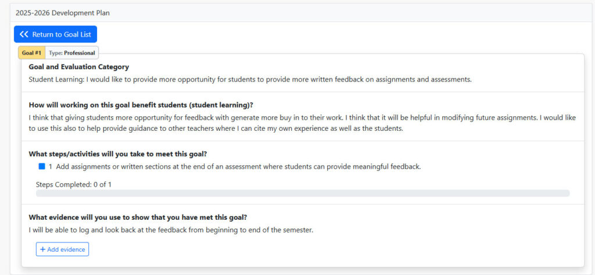
Task: Click the 'Add evidence' button text
Action: click(66, 249)
